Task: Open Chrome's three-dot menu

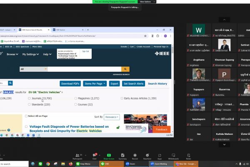Action: [170, 36]
